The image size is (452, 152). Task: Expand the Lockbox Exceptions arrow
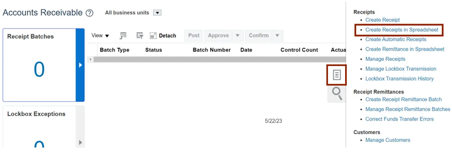pos(80,142)
